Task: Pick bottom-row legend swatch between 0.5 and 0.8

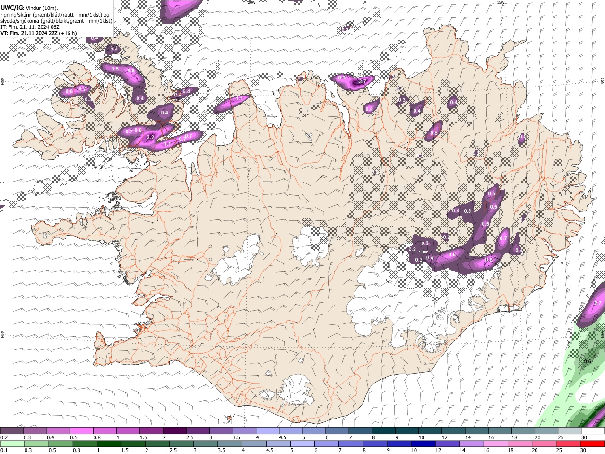Action: [x=60, y=444]
